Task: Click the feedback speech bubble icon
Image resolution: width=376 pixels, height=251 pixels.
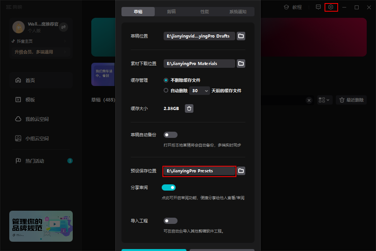Action: 318,7
